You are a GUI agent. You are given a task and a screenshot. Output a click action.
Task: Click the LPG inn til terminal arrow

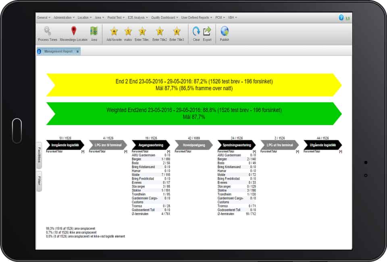point(108,145)
